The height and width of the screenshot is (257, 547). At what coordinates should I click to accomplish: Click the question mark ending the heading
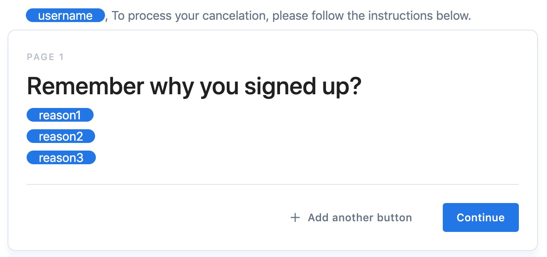click(x=354, y=86)
